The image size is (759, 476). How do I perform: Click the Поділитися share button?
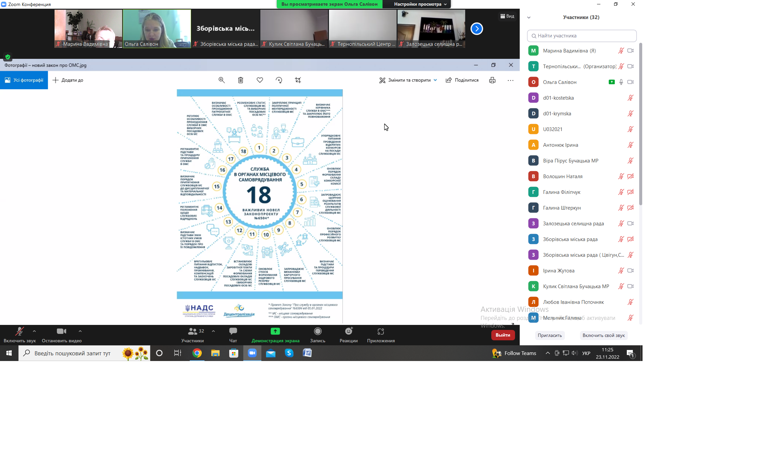(x=462, y=80)
